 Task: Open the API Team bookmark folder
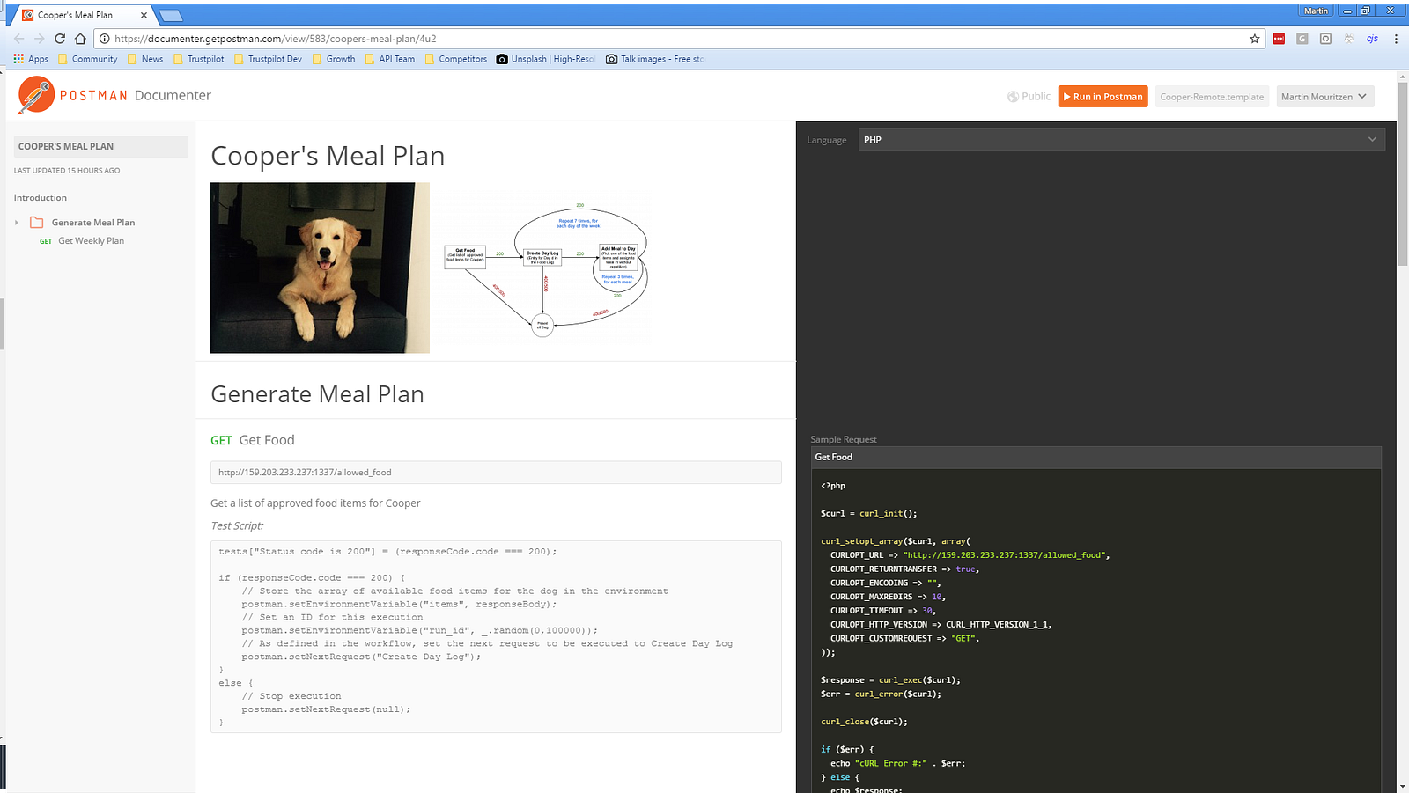pyautogui.click(x=390, y=59)
